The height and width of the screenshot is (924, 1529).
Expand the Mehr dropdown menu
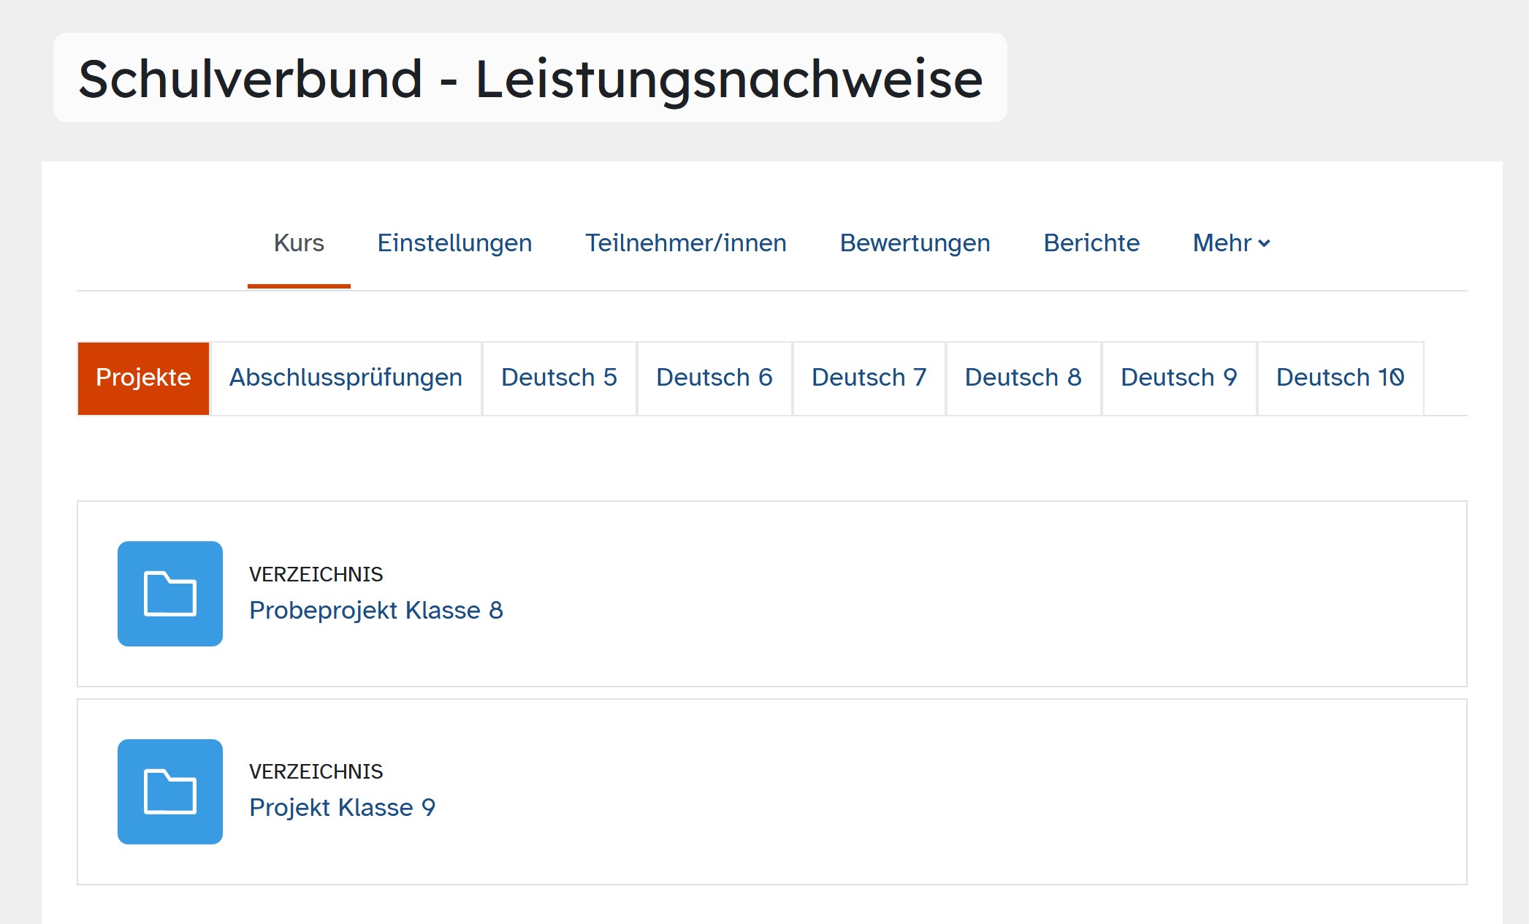[x=1232, y=243]
